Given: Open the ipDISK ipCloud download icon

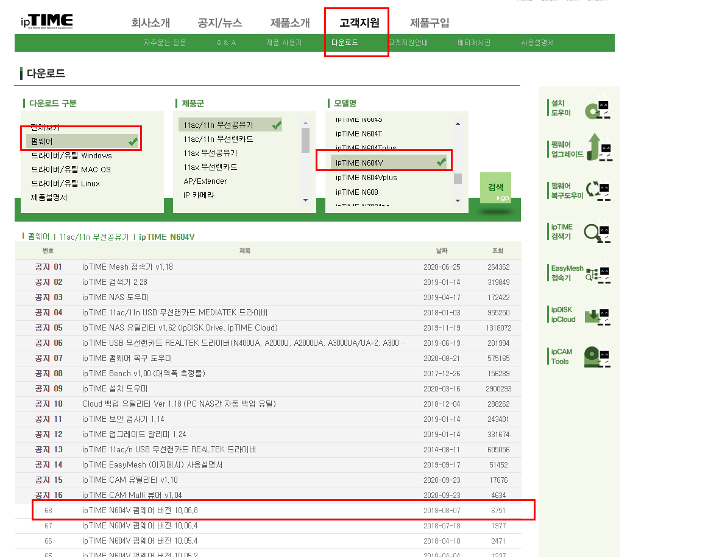Looking at the screenshot, I should 597,317.
